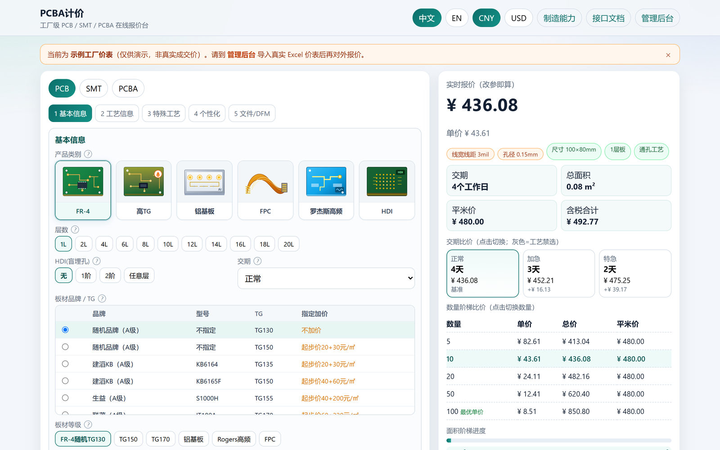720x450 pixels.
Task: Open the help icon beside HDI(盲埋孔)
Action: [x=96, y=261]
